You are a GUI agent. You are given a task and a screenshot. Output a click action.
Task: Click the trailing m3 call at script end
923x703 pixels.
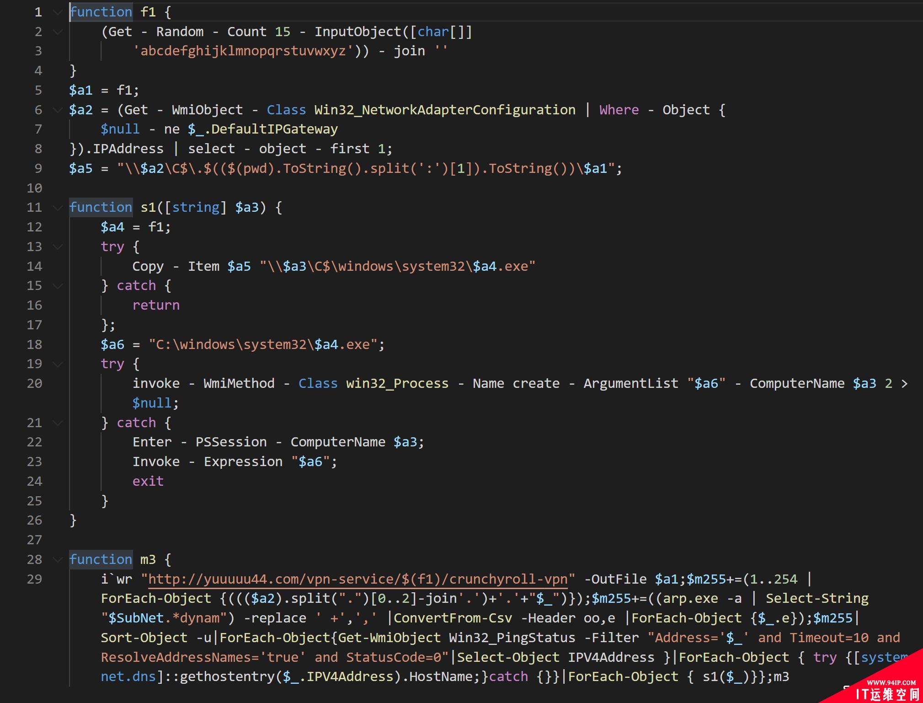[781, 677]
